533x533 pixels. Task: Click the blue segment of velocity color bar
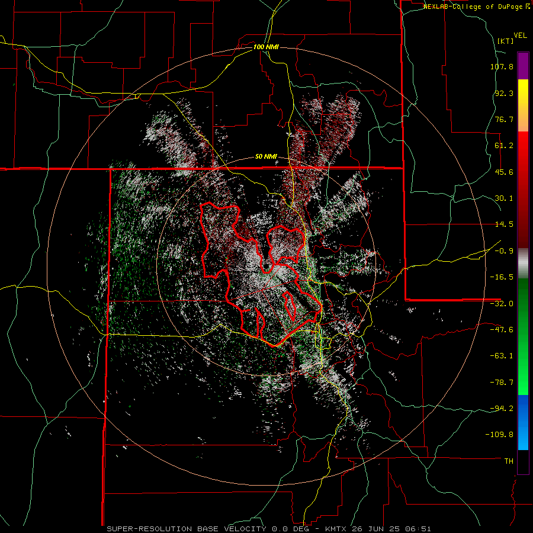pyautogui.click(x=523, y=422)
